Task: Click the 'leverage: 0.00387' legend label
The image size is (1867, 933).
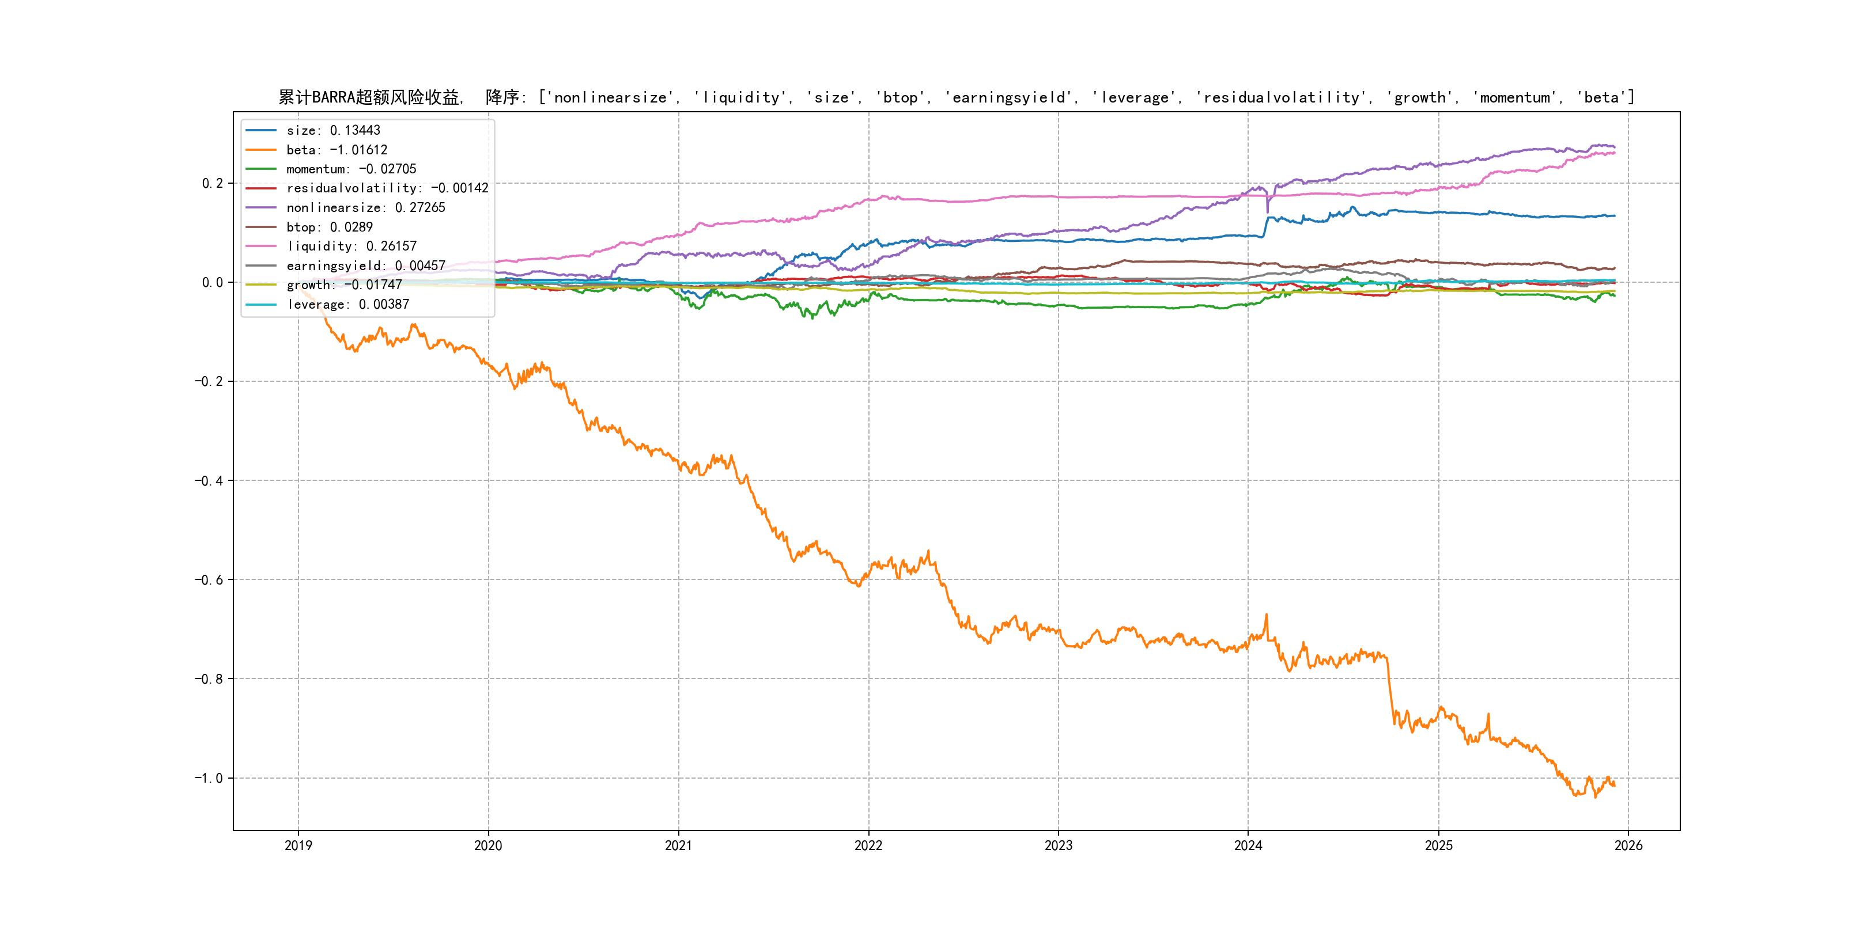Action: [x=347, y=304]
